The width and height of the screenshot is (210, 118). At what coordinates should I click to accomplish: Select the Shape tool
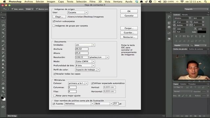pos(3,84)
